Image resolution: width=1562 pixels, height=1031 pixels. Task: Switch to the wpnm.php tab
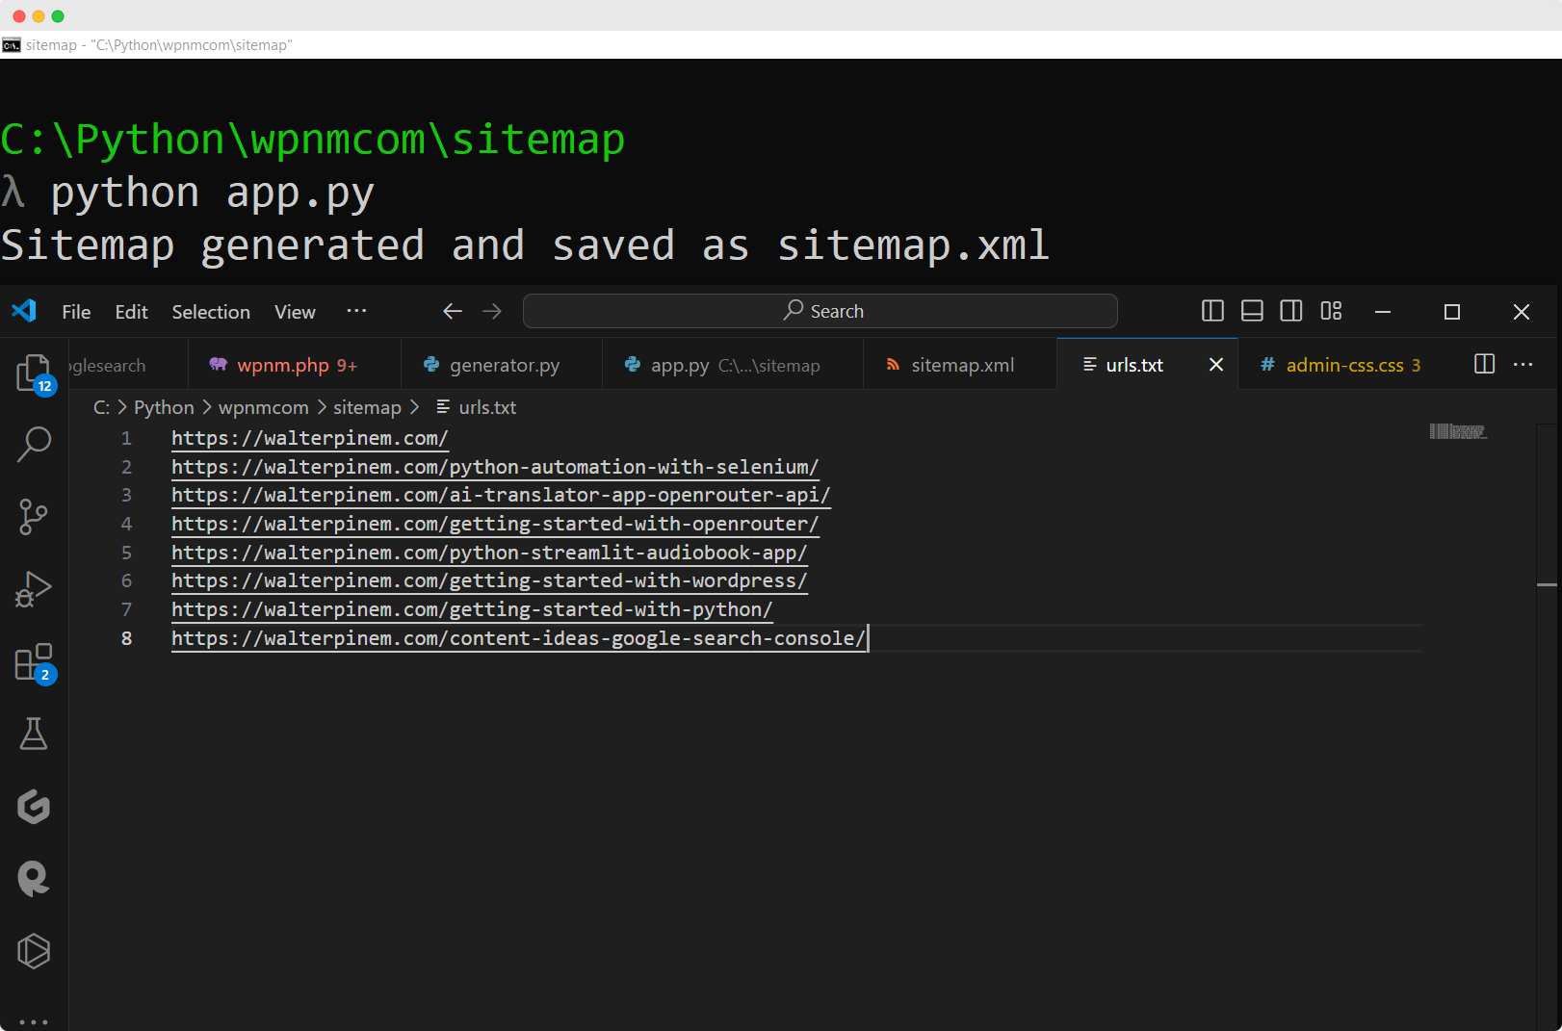click(294, 365)
